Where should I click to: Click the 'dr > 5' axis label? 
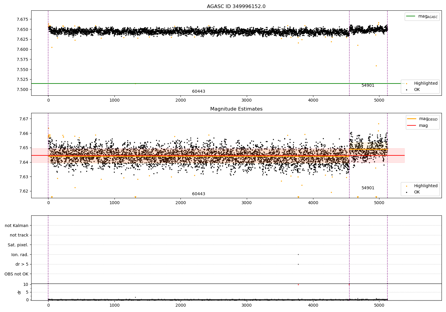click(22, 264)
